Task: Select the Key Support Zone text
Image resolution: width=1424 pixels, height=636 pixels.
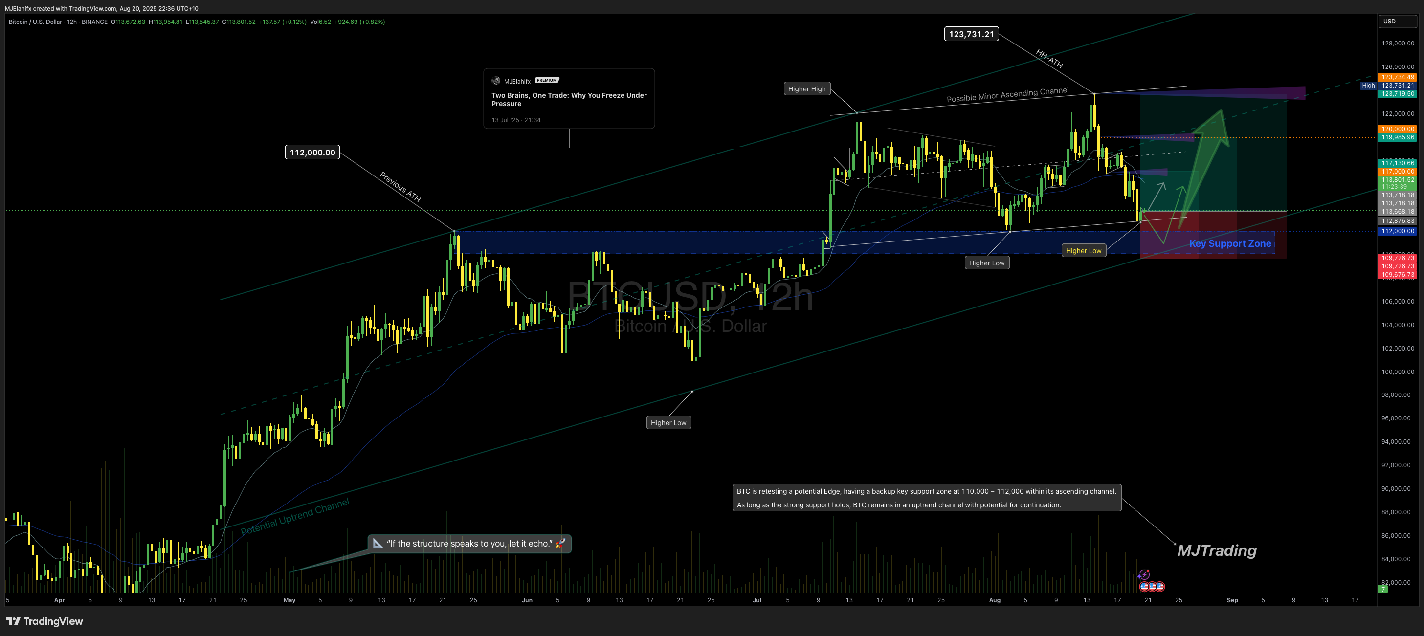Action: point(1230,243)
